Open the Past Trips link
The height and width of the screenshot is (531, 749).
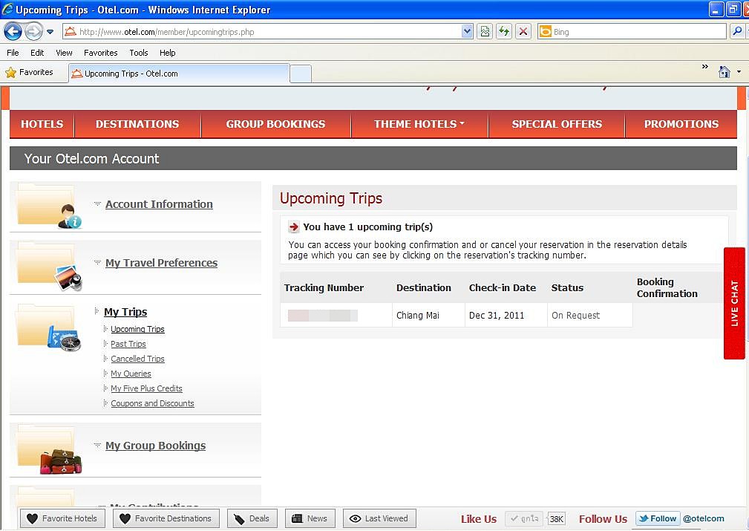point(128,344)
